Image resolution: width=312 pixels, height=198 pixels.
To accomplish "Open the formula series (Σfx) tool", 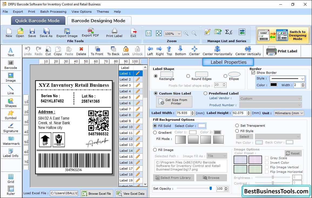I will click(x=229, y=32).
